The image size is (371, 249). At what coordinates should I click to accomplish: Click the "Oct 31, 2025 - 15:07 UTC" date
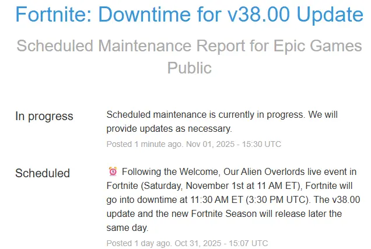(x=224, y=243)
